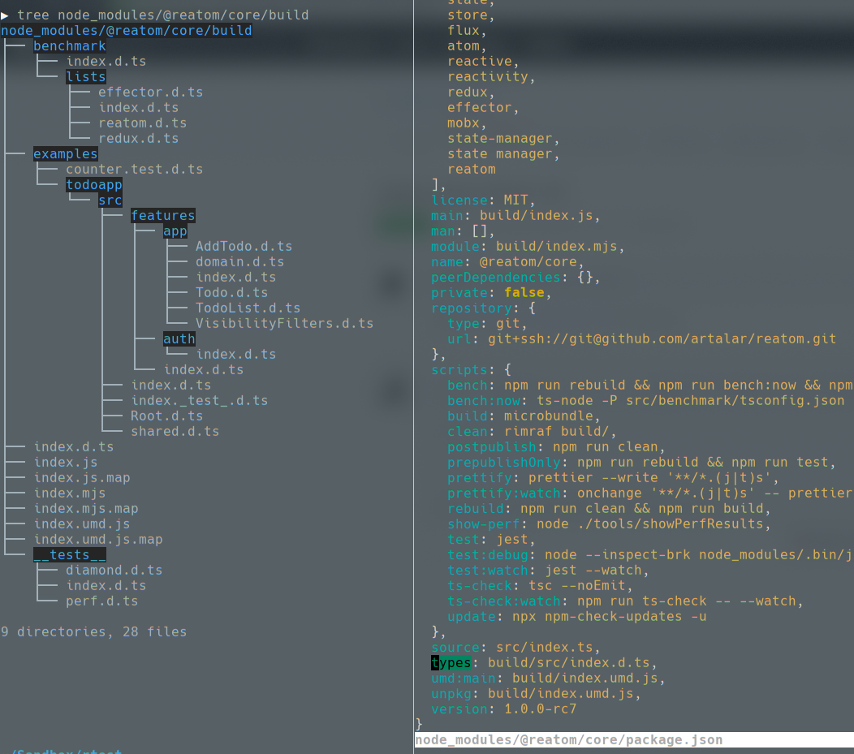Select the 'todoapp' directory
854x754 pixels.
[93, 184]
